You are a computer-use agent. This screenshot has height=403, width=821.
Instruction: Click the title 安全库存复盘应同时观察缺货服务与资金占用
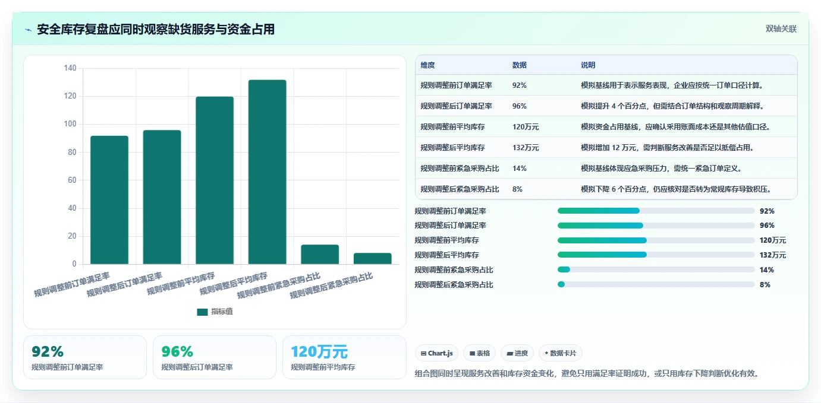[156, 30]
